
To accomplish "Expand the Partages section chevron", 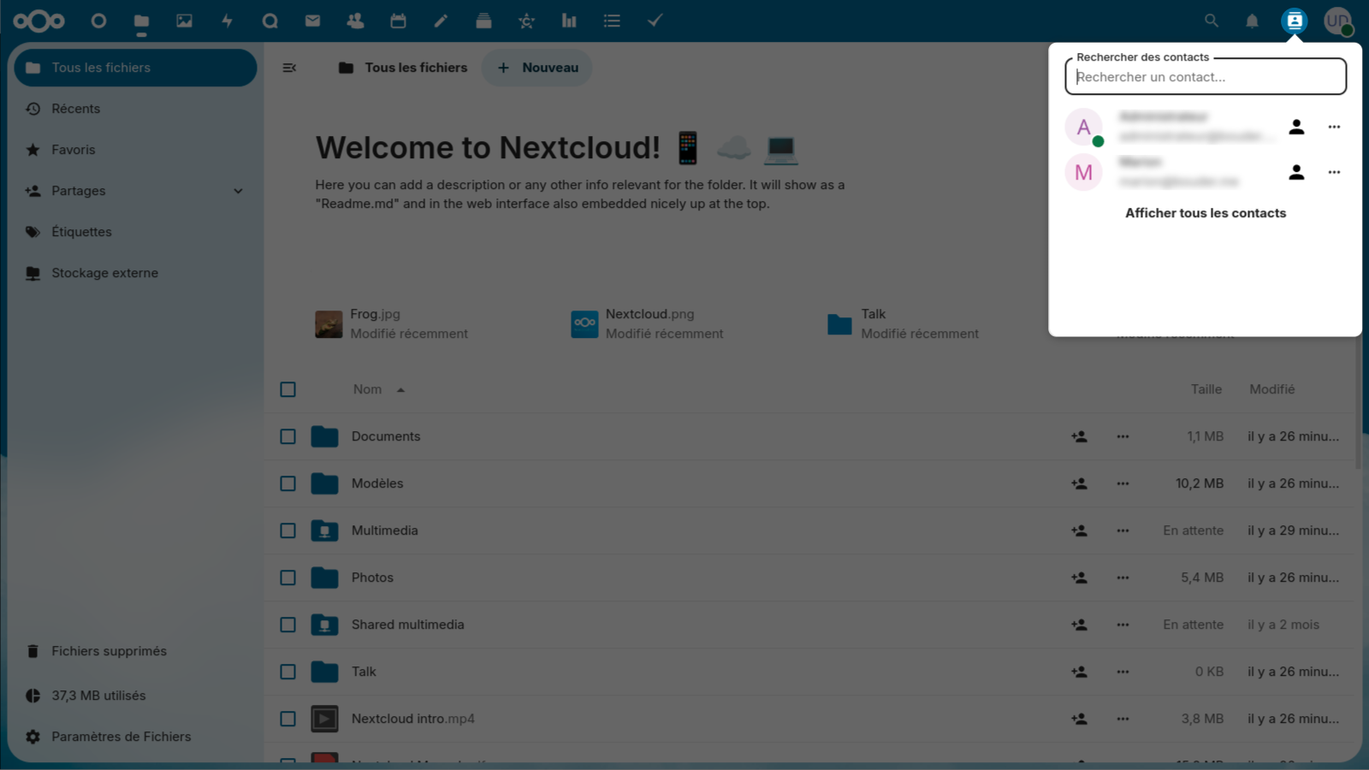I will [x=238, y=191].
